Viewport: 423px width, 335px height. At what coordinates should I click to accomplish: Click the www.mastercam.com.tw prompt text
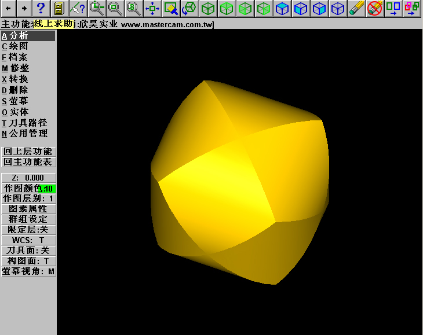click(167, 24)
